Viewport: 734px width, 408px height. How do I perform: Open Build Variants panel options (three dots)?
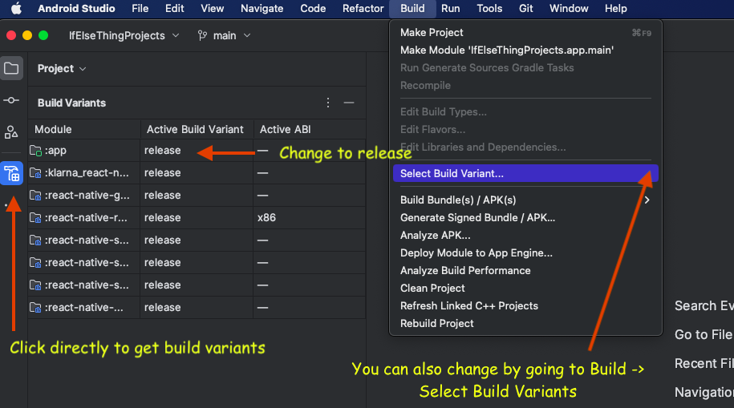tap(328, 103)
